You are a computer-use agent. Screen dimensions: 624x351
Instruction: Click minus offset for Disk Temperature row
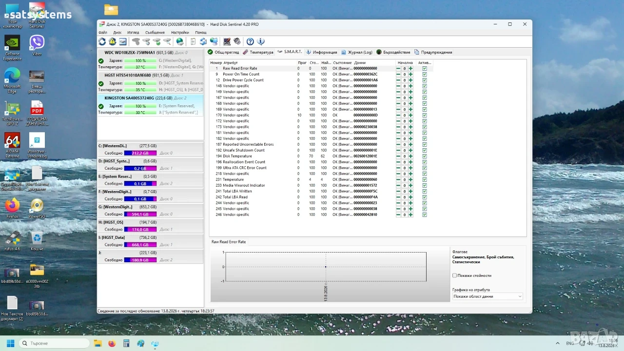pos(398,156)
